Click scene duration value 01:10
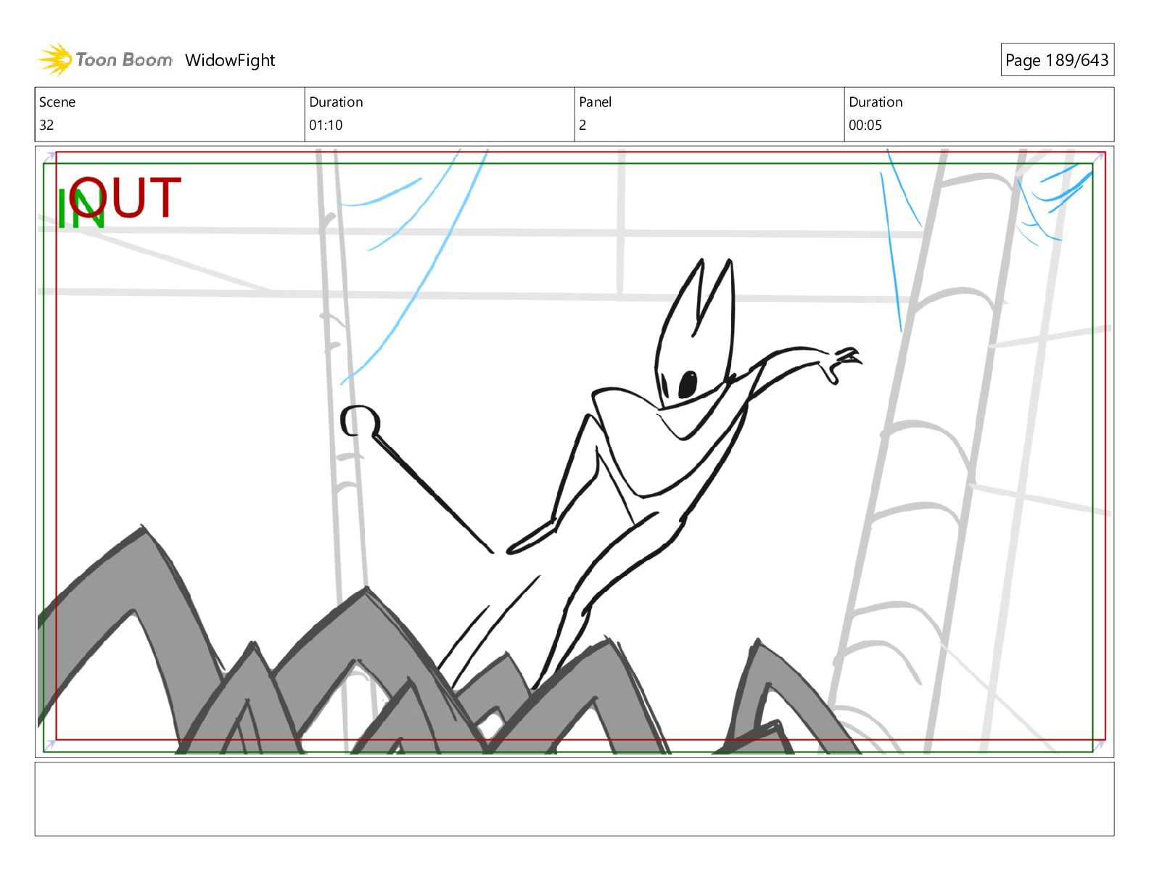This screenshot has width=1149, height=888. click(x=326, y=125)
